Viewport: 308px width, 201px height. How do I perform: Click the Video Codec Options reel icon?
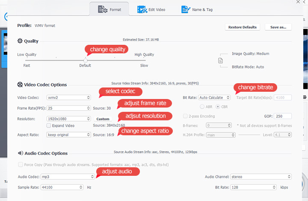click(x=20, y=84)
